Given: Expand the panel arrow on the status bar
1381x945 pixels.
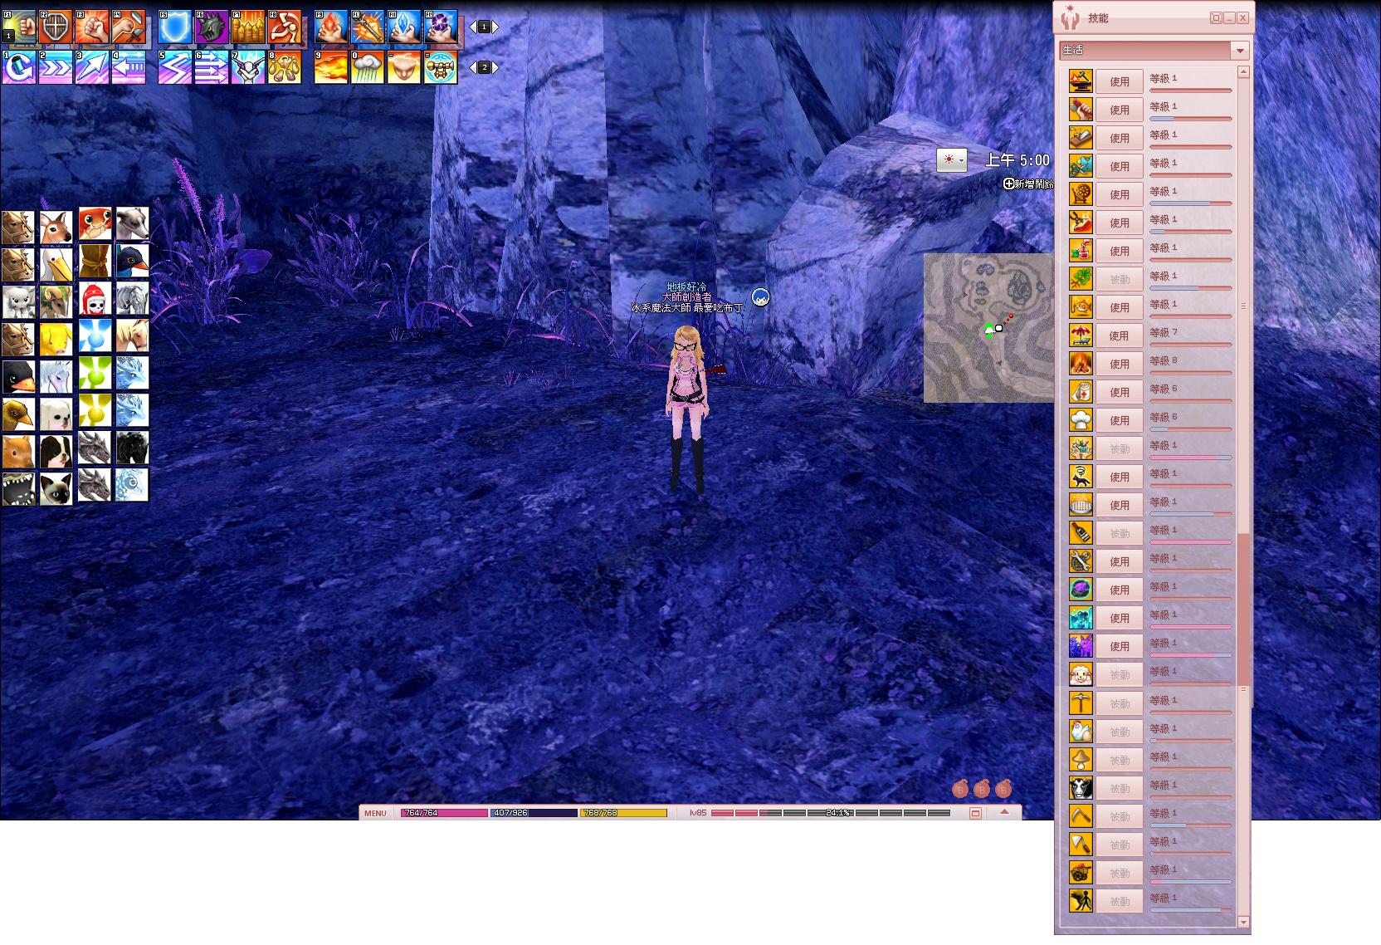Looking at the screenshot, I should click(1004, 812).
